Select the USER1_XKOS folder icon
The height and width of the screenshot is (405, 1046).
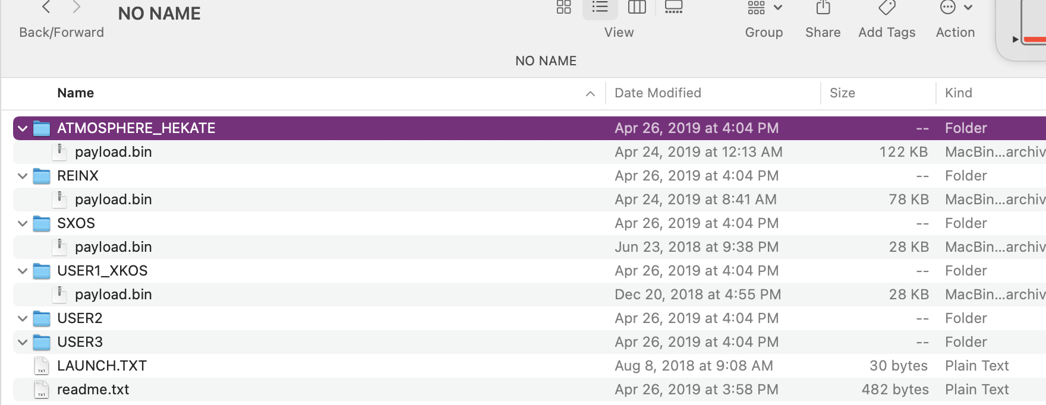[x=42, y=271]
